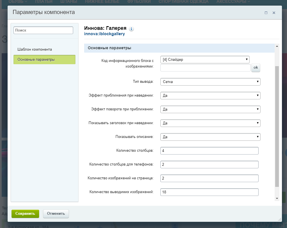Maximize the Параметры компонента dialog
Viewport: 287px width, 228px height.
[266, 13]
